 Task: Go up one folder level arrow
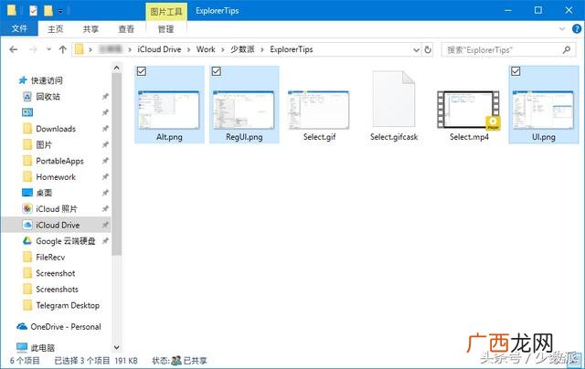(63, 49)
